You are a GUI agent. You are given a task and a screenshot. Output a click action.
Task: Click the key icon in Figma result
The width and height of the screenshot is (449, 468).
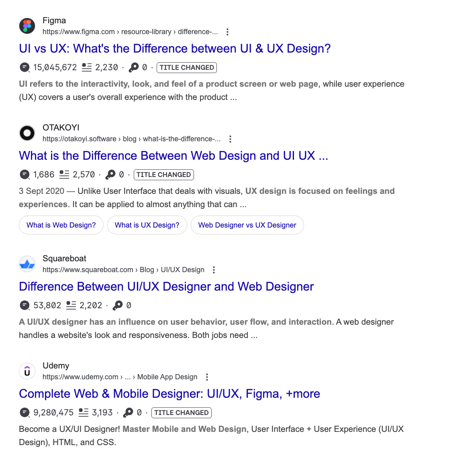click(x=134, y=67)
